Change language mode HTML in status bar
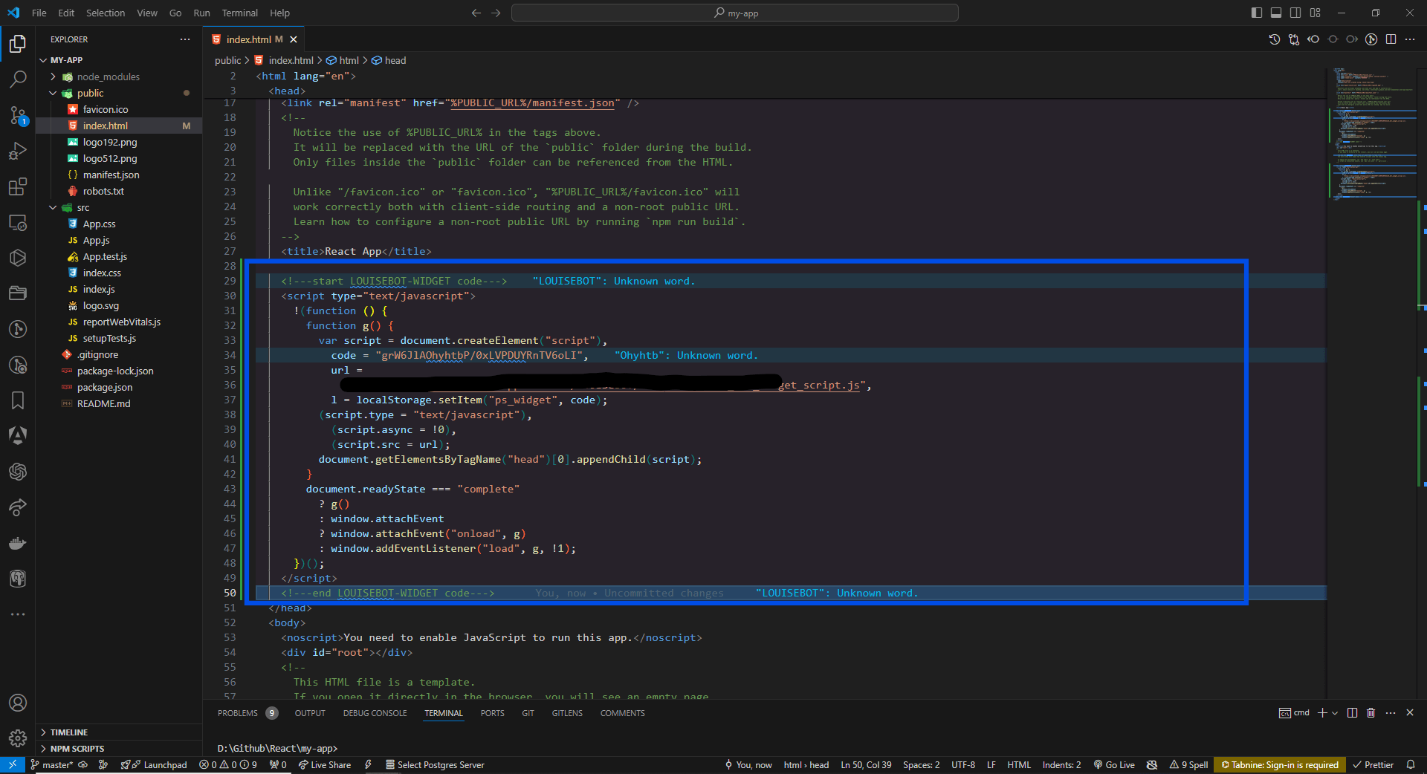This screenshot has height=774, width=1427. (x=1019, y=765)
